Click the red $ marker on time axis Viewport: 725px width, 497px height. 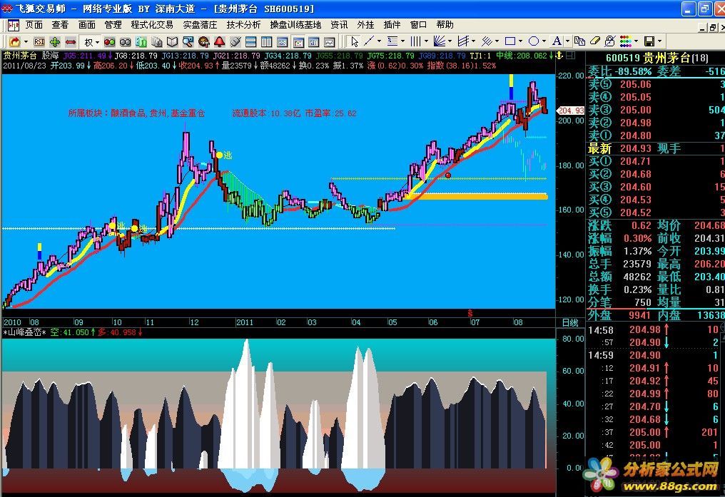470,314
